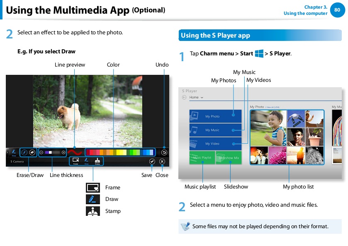This screenshot has height=246, width=348.
Task: Click the note pencil icon
Action: [x=185, y=226]
